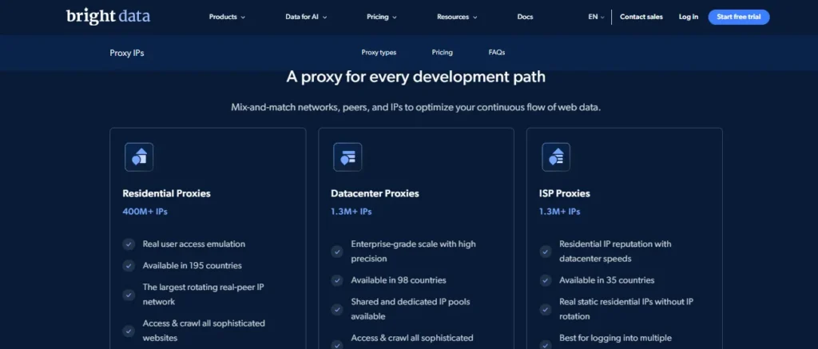Click the Mix-and-match networks subtitle text

click(415, 108)
